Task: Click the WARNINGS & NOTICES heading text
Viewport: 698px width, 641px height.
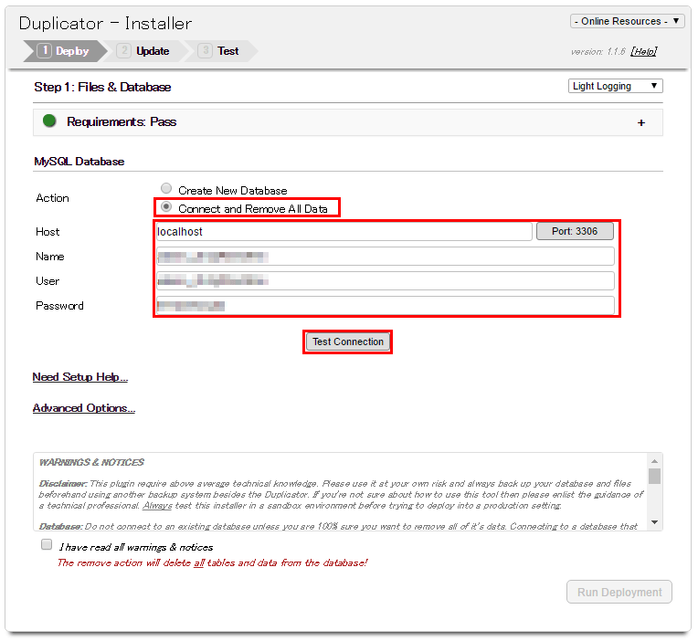Action: click(x=91, y=463)
